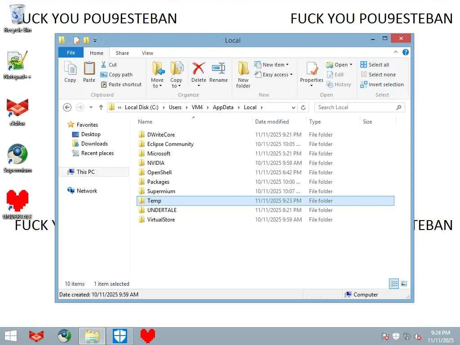Open the Copy to dropdown
The image size is (460, 345).
click(x=176, y=75)
